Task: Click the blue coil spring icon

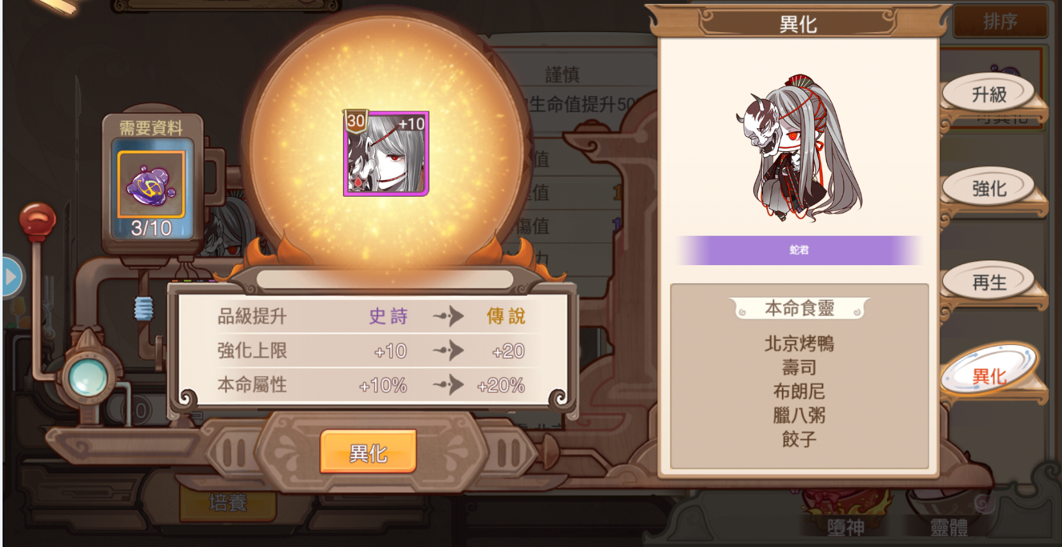Action: pos(144,308)
